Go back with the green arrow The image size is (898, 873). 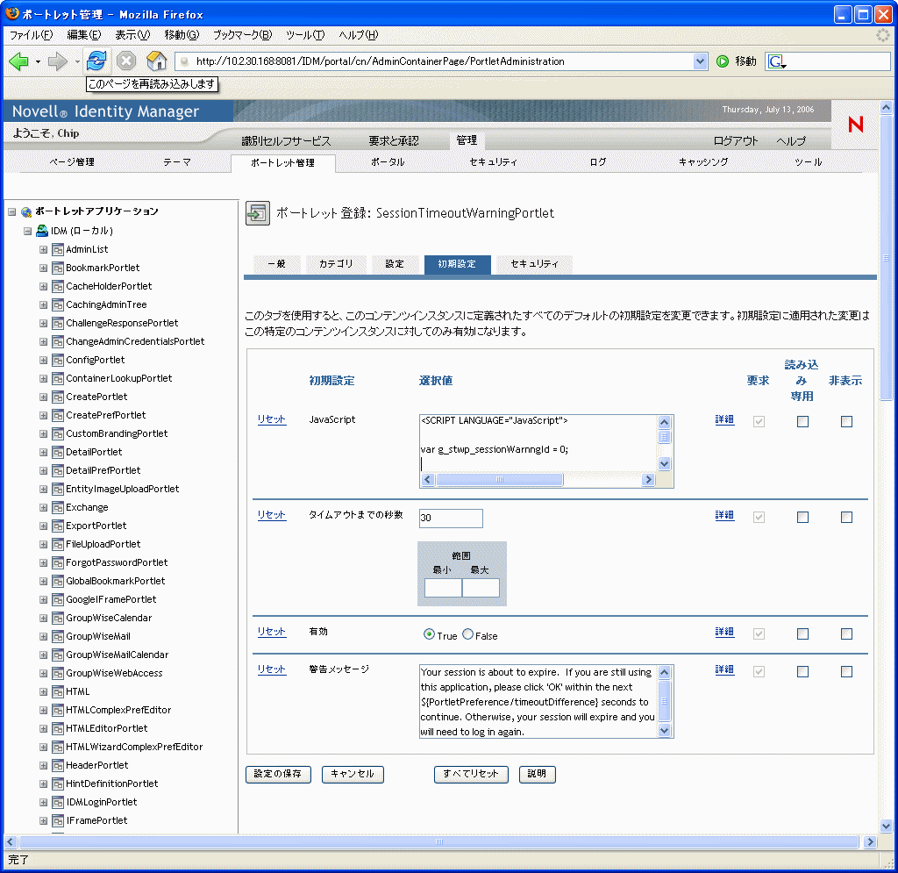19,61
